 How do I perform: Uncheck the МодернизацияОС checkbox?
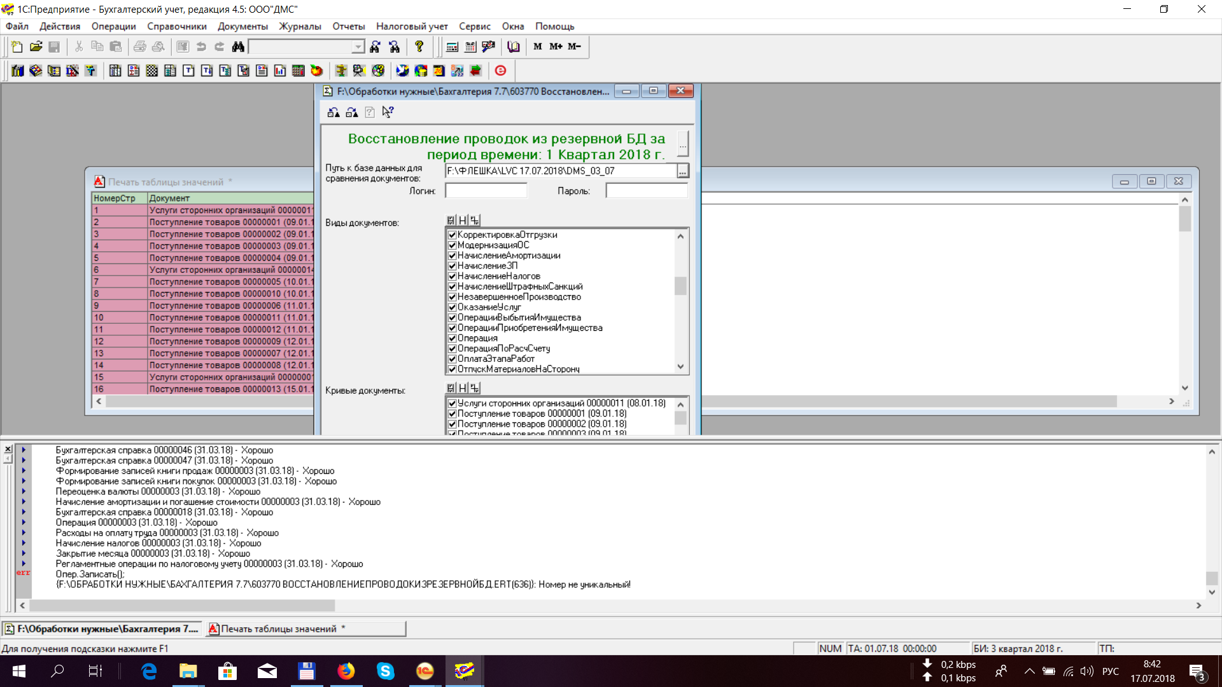(453, 245)
